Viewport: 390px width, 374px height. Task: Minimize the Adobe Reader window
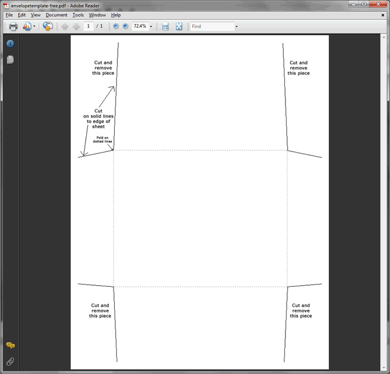pyautogui.click(x=354, y=4)
